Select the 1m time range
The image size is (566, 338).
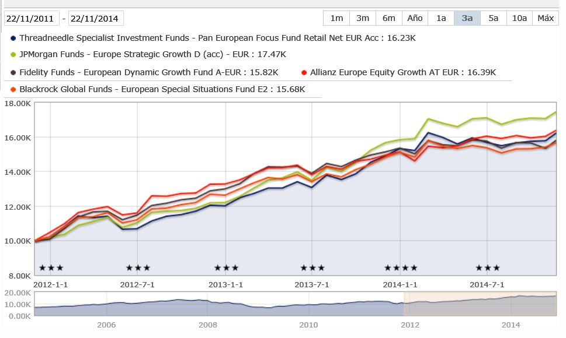click(x=336, y=18)
